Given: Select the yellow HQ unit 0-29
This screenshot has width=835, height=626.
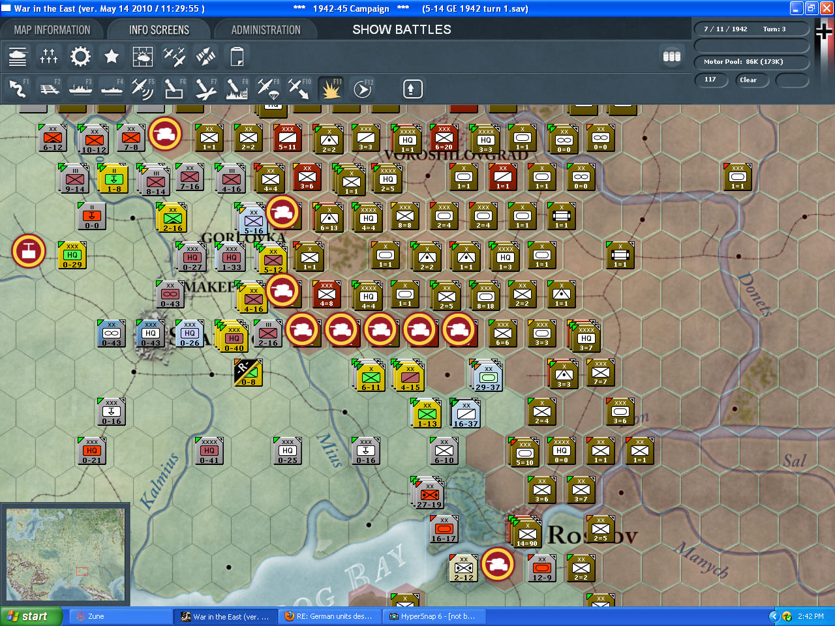Looking at the screenshot, I should tap(72, 255).
